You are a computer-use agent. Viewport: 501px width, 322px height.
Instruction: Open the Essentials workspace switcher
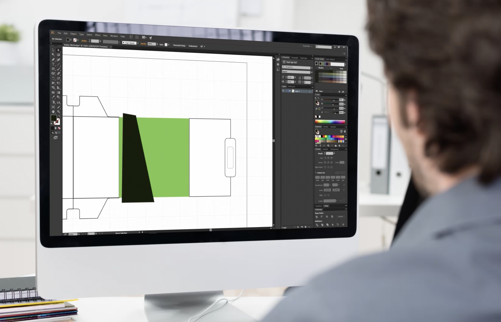(x=307, y=46)
